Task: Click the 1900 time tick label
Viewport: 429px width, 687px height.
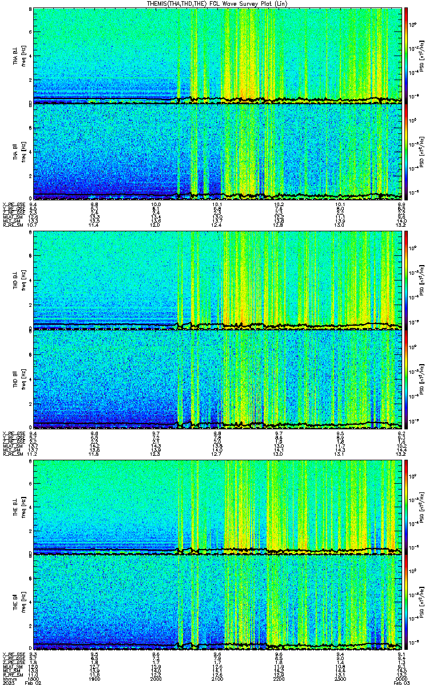Action: [x=94, y=678]
